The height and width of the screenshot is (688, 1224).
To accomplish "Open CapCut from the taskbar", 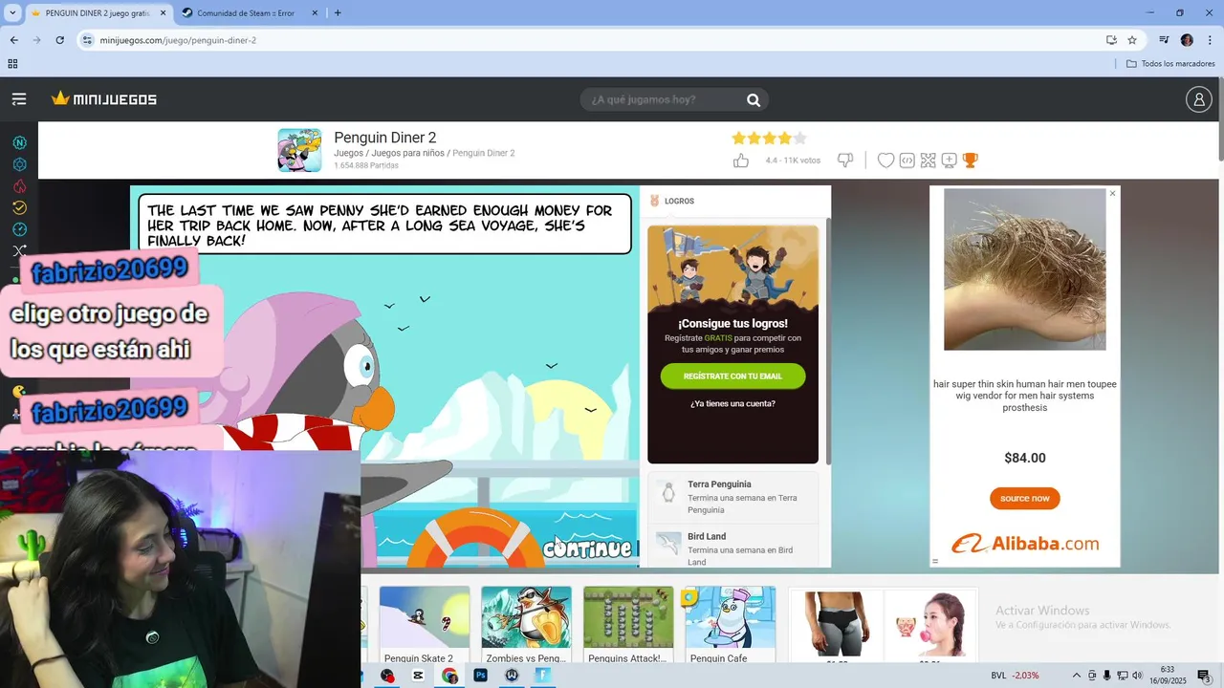I will pyautogui.click(x=418, y=676).
